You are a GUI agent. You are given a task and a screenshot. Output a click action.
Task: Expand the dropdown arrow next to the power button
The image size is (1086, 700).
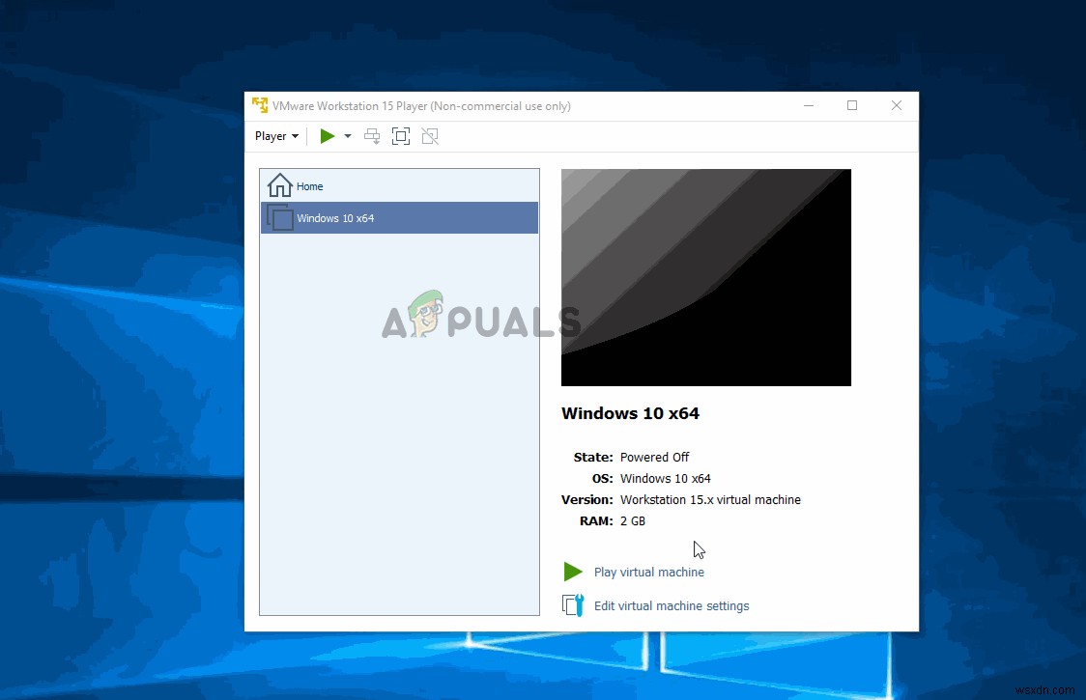tap(348, 135)
